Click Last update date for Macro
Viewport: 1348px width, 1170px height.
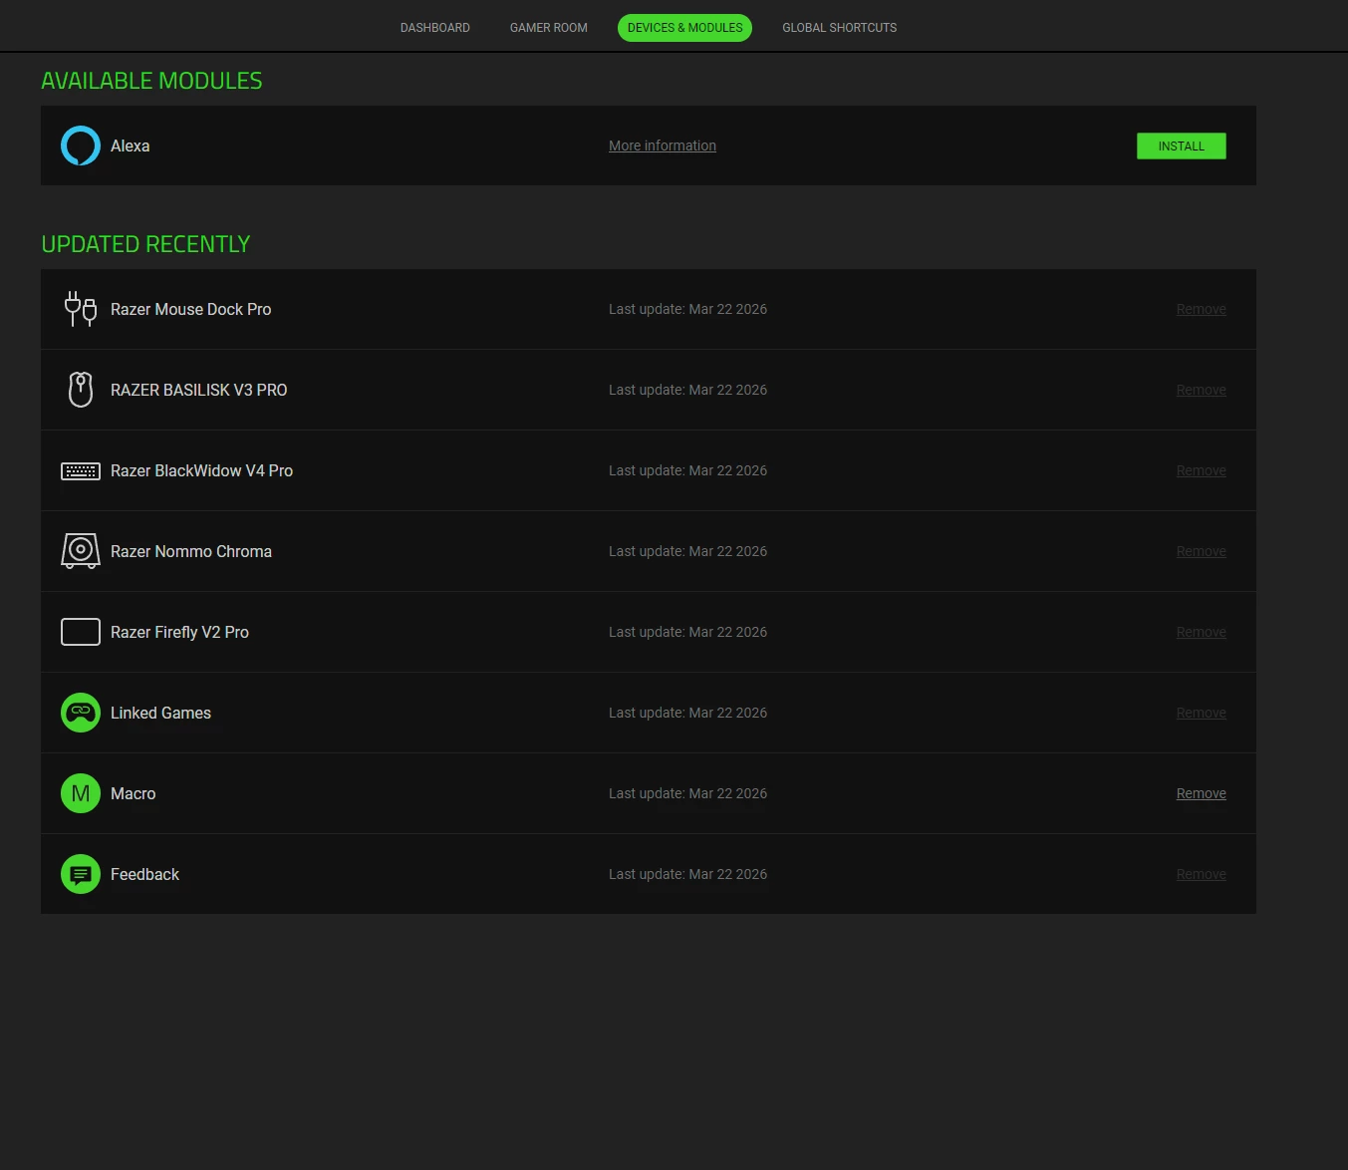tap(688, 793)
